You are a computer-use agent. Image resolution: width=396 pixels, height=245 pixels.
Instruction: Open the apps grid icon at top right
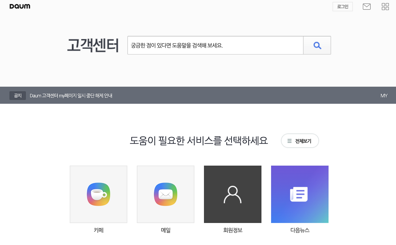click(x=385, y=6)
